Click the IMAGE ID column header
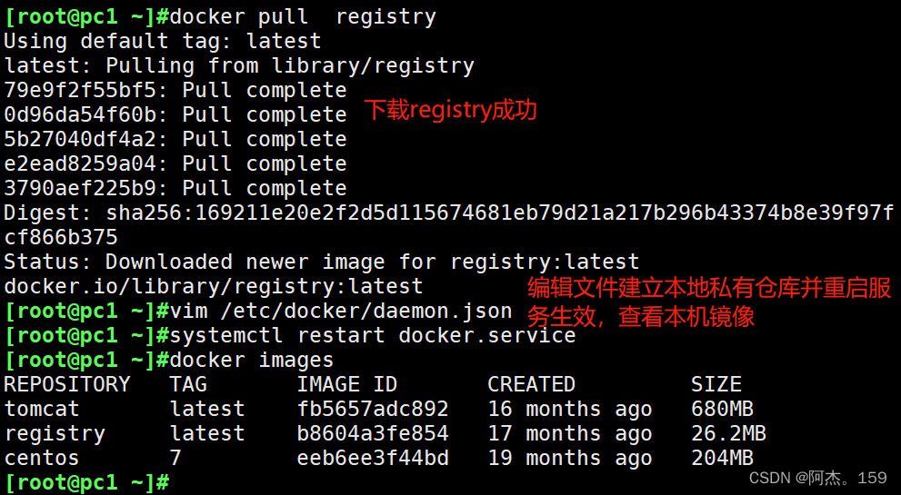 pyautogui.click(x=346, y=384)
